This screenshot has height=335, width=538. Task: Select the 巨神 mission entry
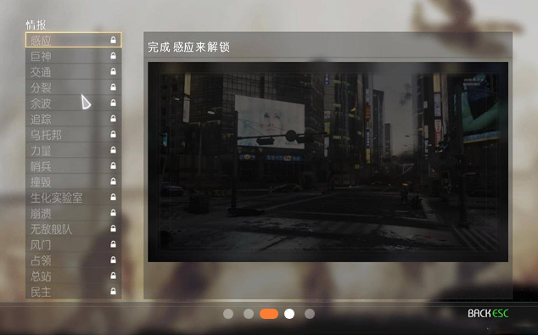(x=74, y=56)
